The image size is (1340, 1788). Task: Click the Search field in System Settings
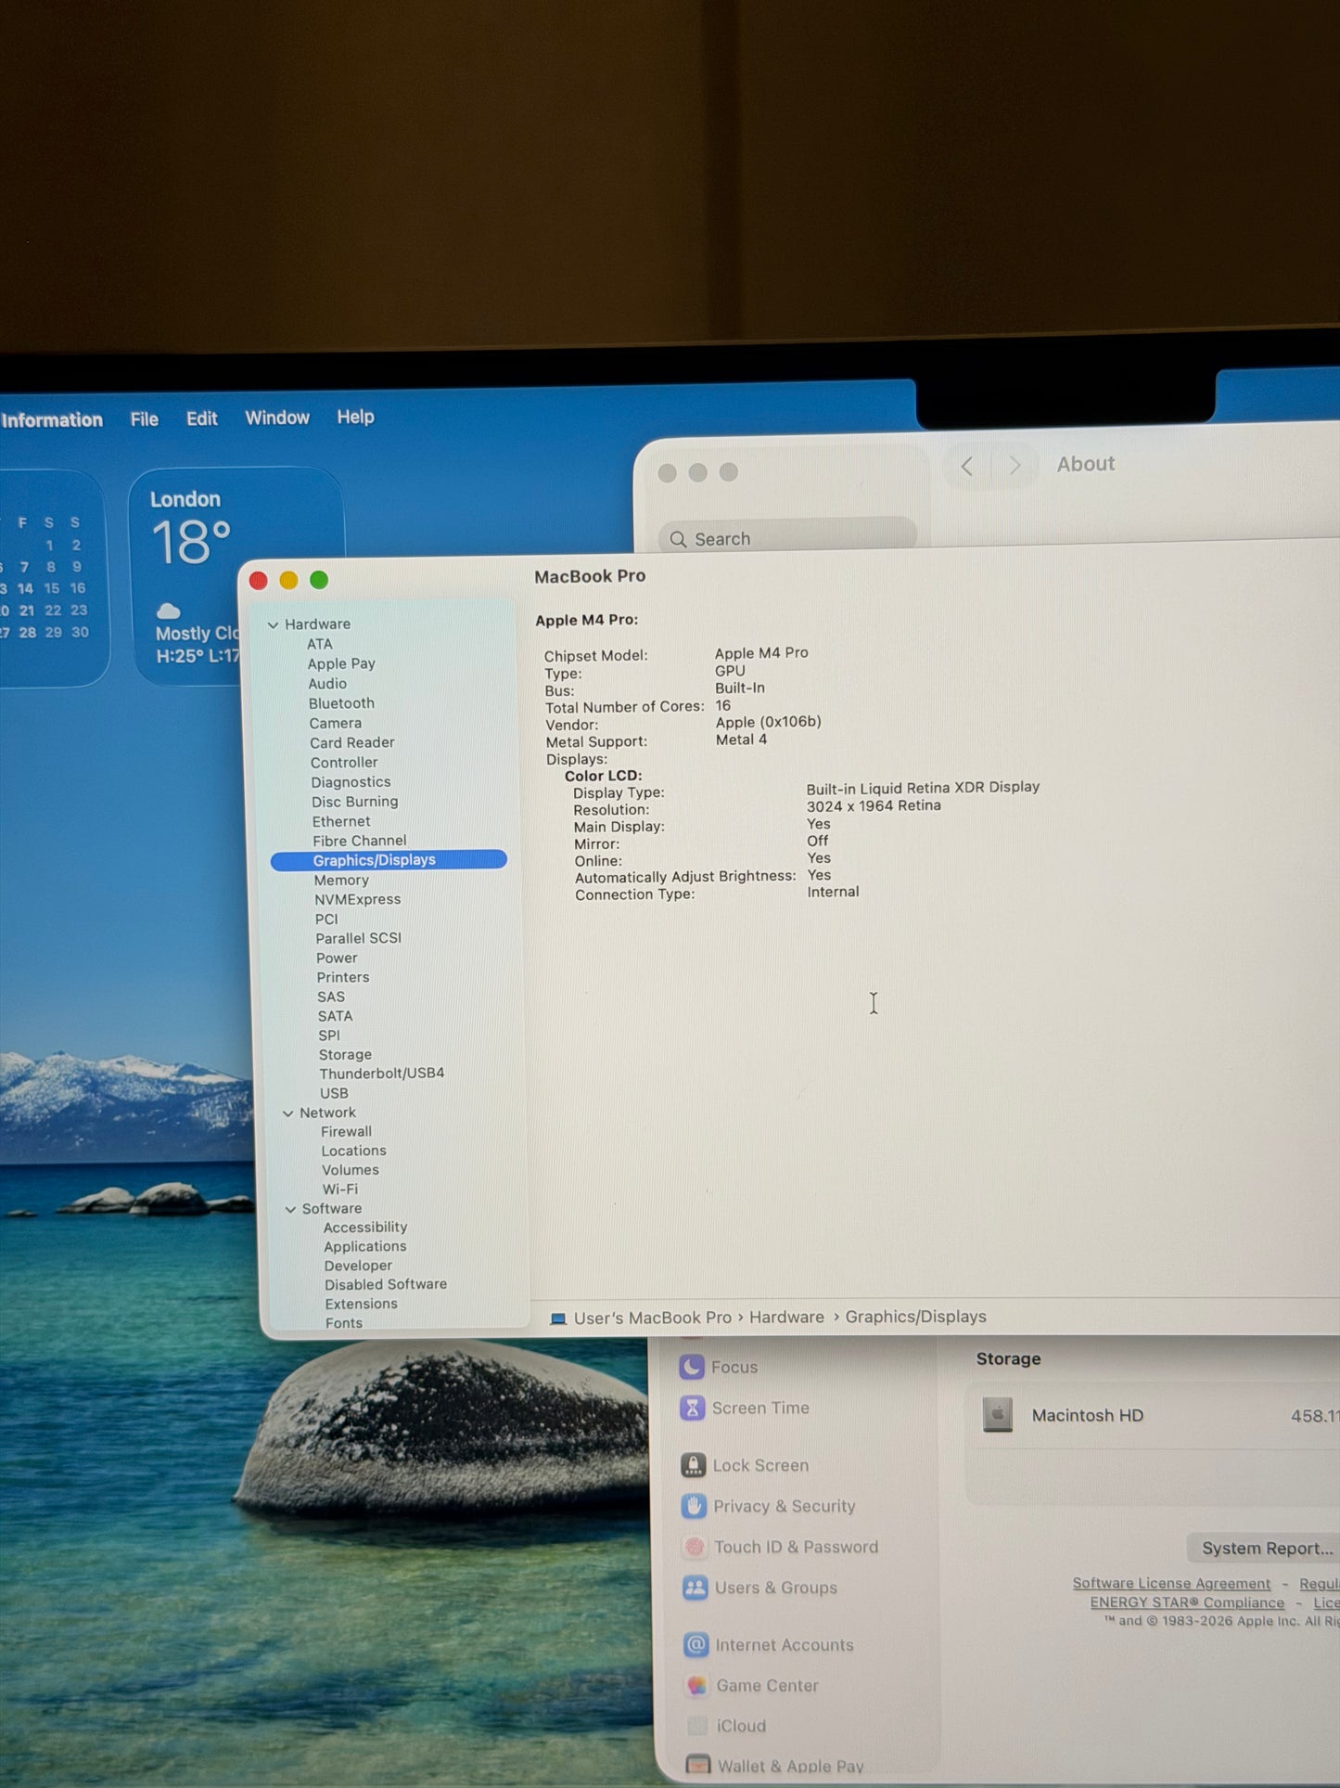click(x=787, y=539)
